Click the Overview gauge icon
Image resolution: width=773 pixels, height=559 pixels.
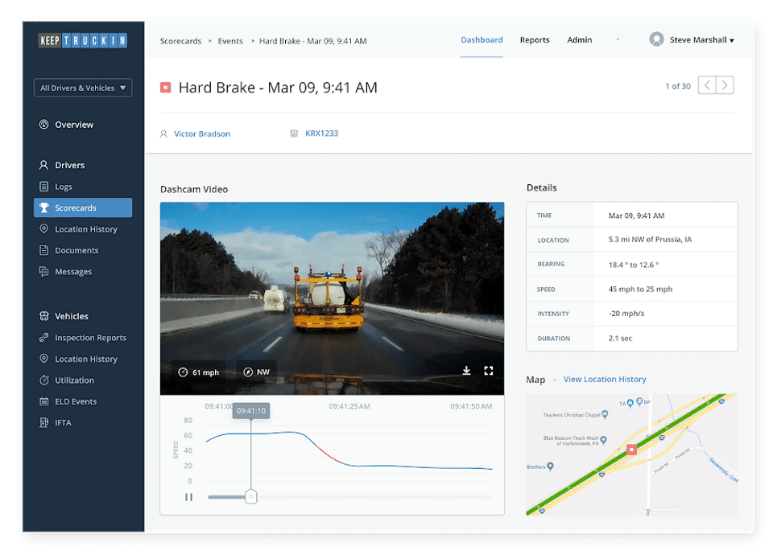tap(43, 124)
